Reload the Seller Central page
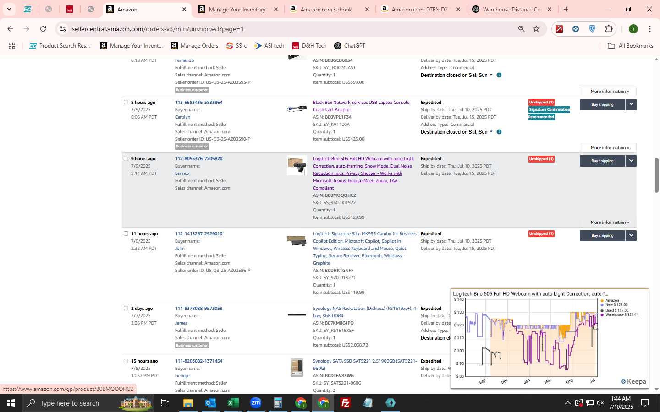This screenshot has width=660, height=412. point(43,29)
